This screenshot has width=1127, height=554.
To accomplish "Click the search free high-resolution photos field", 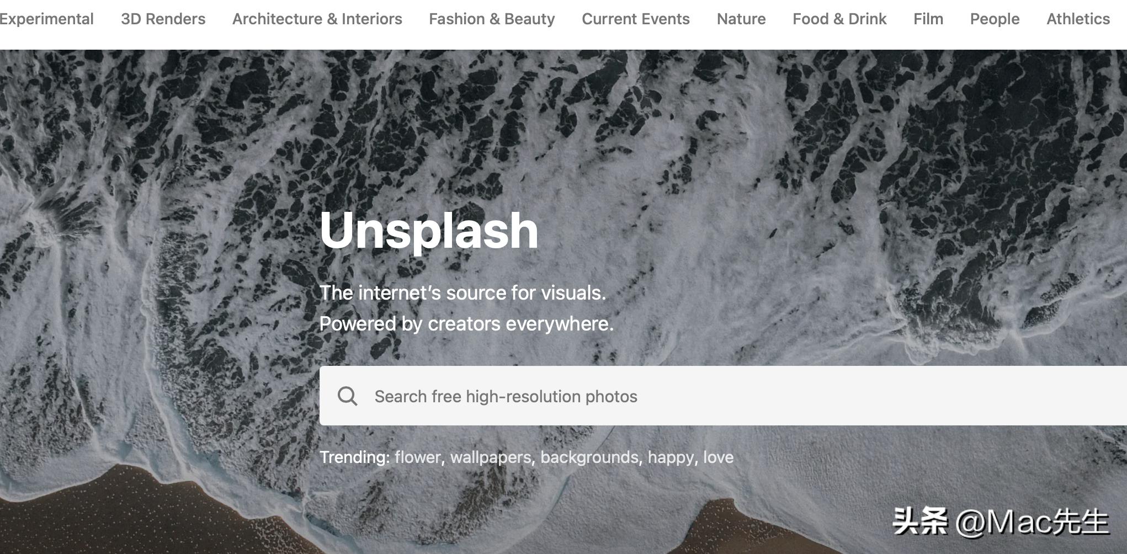I will (x=723, y=396).
